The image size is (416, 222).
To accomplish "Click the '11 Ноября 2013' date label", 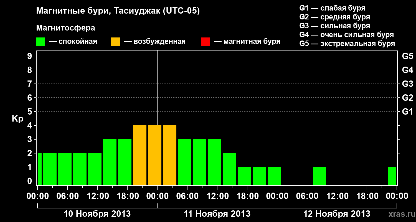I will coord(217,214).
